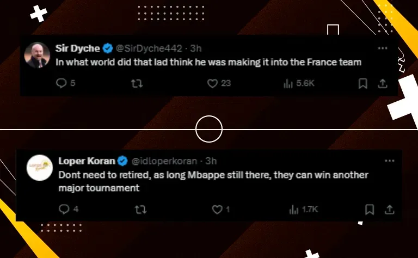Visit the @SirDyche442 handle
The image size is (418, 258).
coord(149,48)
